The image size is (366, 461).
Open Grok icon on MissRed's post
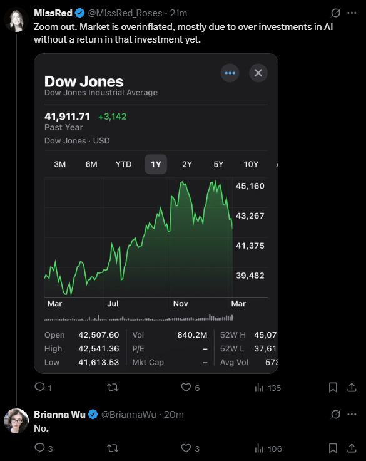[x=335, y=13]
